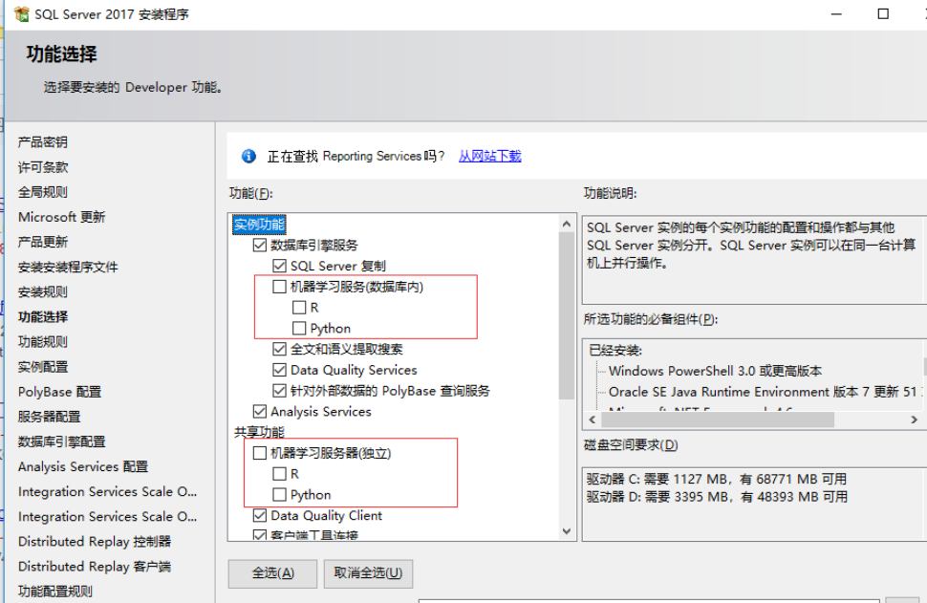The height and width of the screenshot is (603, 927).
Task: Click the 已经安装 heading in prerequisites
Action: coord(615,350)
